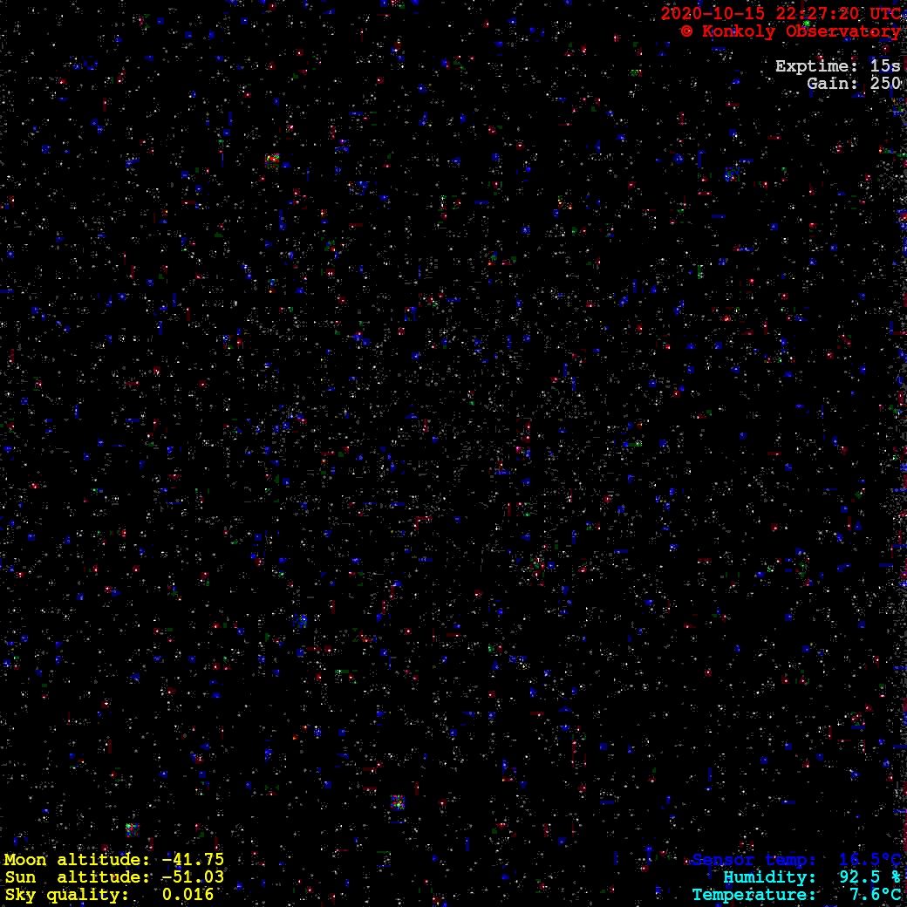Click the gain value 250
Viewport: 907px width, 907px height.
click(885, 84)
